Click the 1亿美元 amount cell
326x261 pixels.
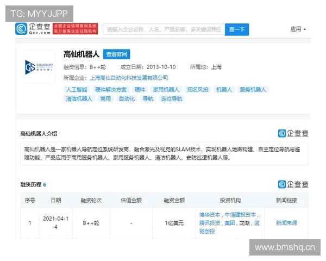pos(174,223)
